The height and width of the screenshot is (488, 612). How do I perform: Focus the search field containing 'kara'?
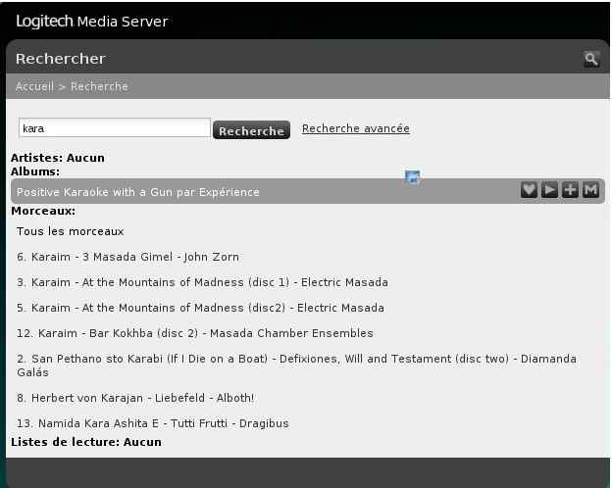tap(115, 128)
